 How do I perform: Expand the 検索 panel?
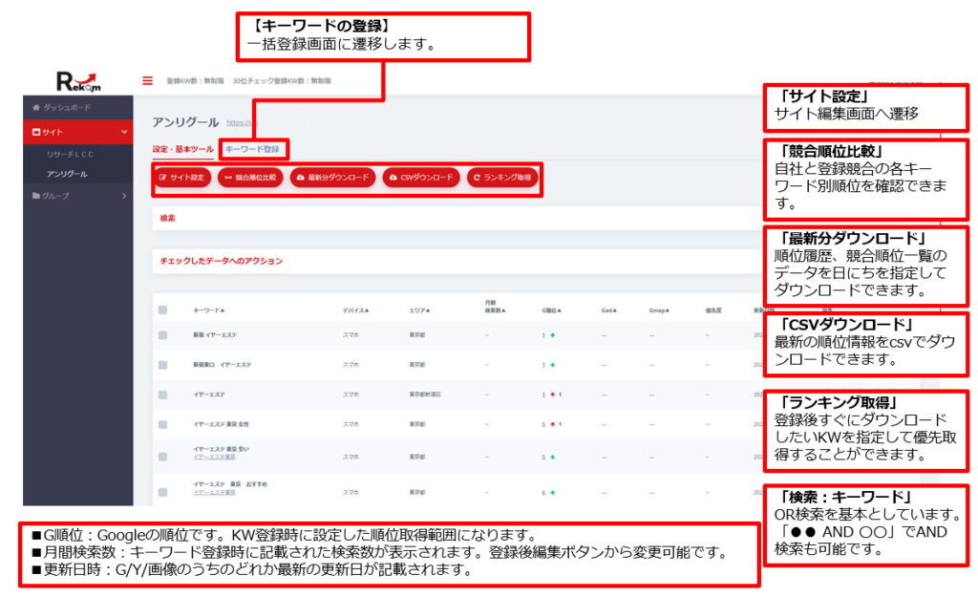(168, 219)
